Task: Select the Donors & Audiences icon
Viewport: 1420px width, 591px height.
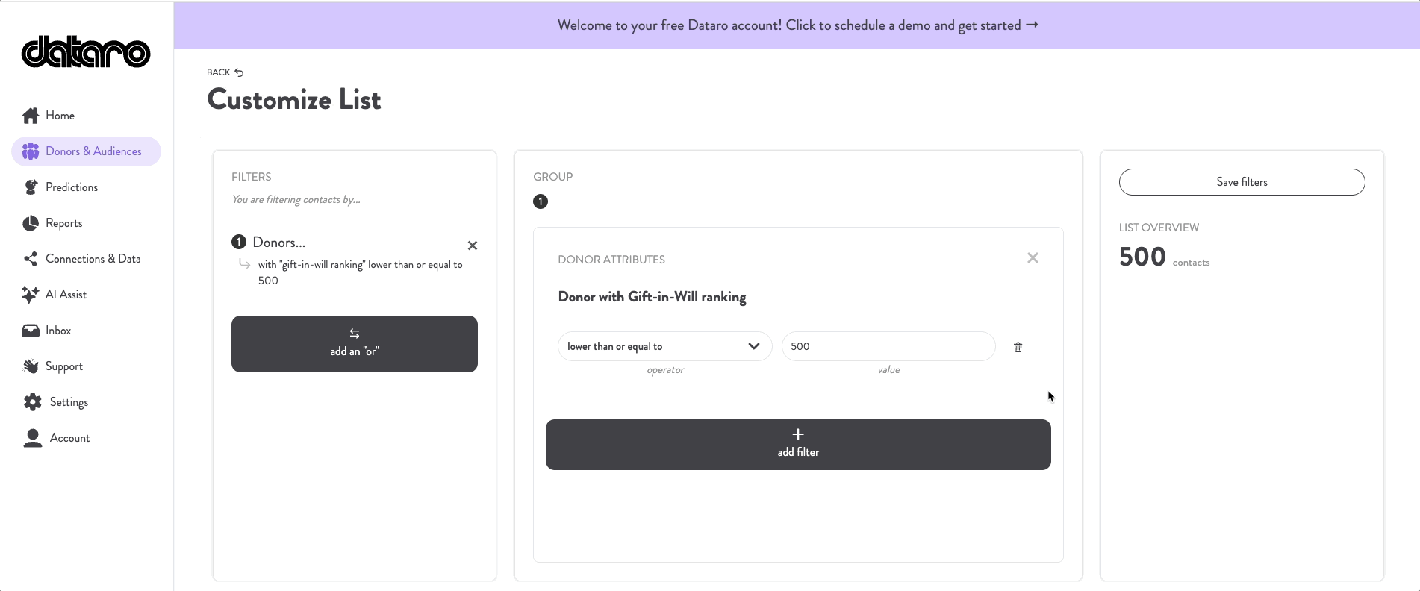Action: (31, 151)
